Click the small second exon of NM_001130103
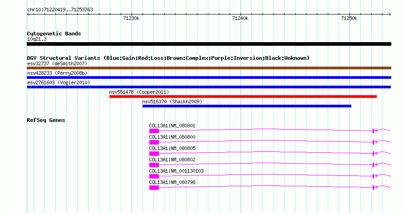This screenshot has width=404, height=213. [x=373, y=176]
